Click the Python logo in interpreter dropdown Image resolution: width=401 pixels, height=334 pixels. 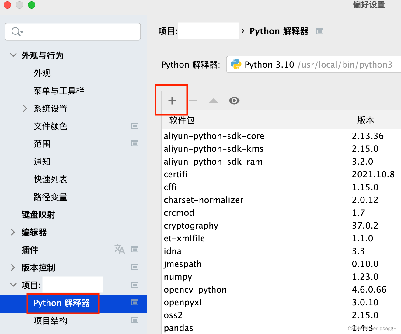coord(236,64)
